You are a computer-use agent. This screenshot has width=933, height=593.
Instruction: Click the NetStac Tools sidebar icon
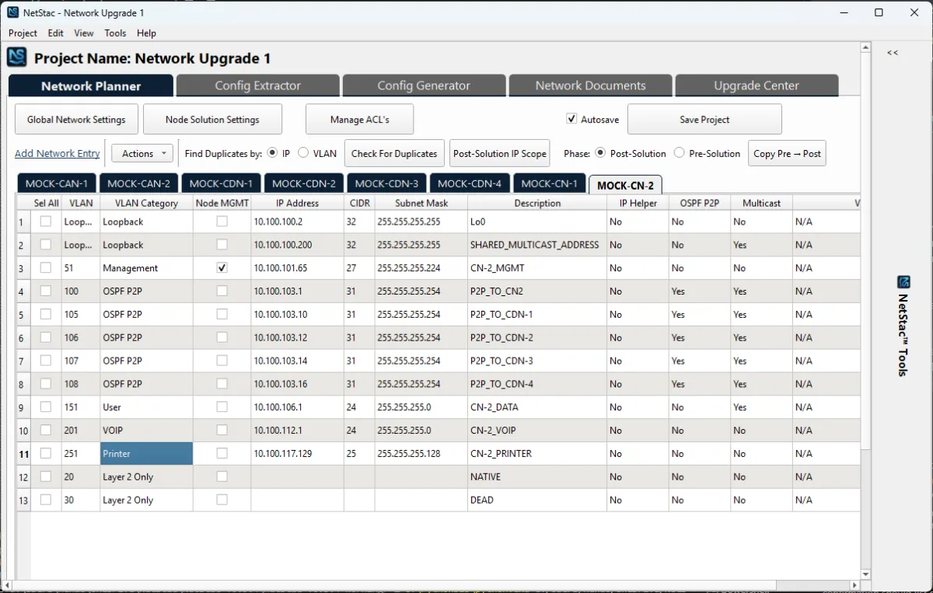pyautogui.click(x=903, y=281)
